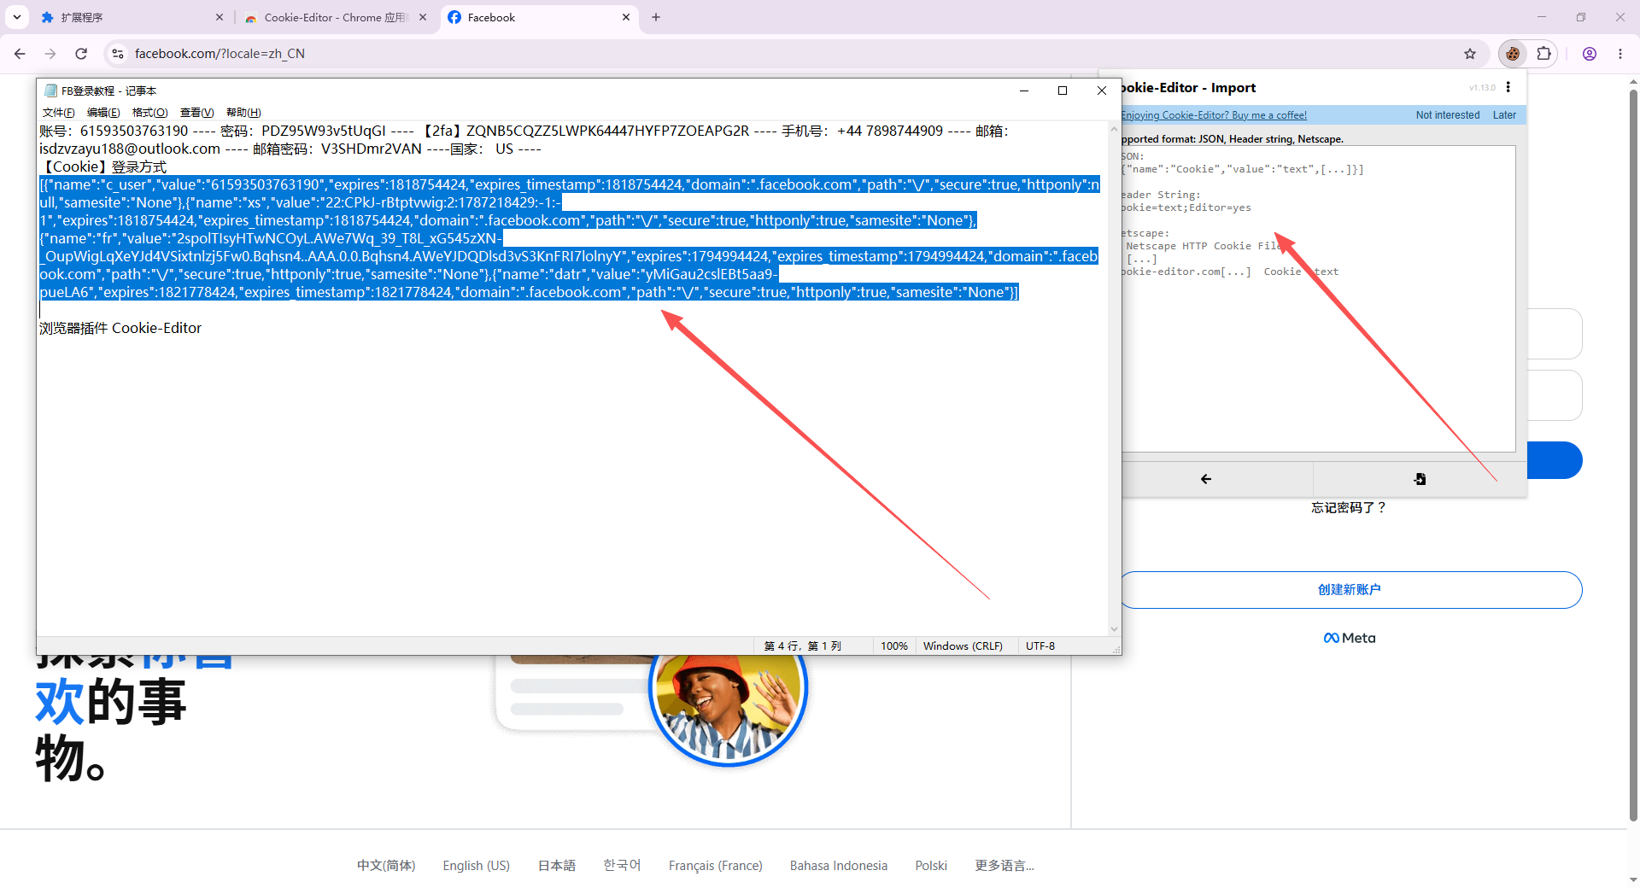Click the browser address bar URL
This screenshot has height=888, width=1640.
(220, 54)
